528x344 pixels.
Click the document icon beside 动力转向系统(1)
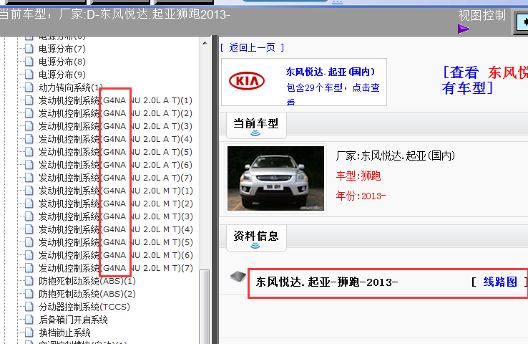[x=29, y=87]
